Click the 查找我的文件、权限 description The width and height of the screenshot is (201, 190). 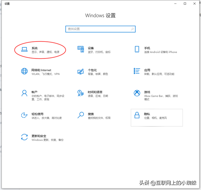pyautogui.click(x=99, y=118)
